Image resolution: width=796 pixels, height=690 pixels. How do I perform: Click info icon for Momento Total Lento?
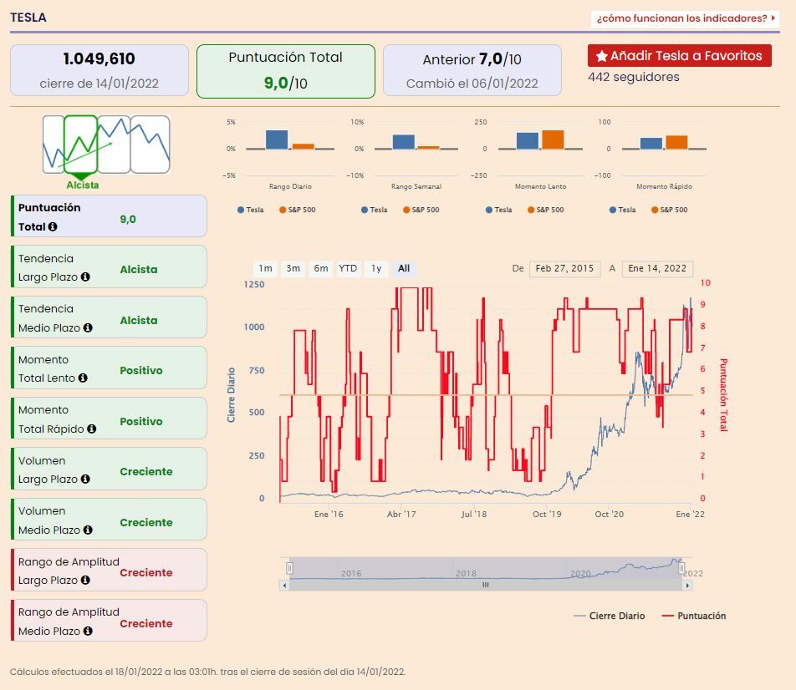pyautogui.click(x=83, y=378)
